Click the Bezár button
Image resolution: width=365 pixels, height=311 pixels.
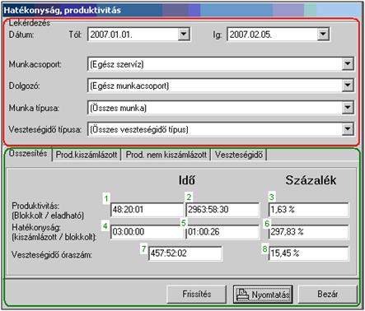click(x=328, y=295)
